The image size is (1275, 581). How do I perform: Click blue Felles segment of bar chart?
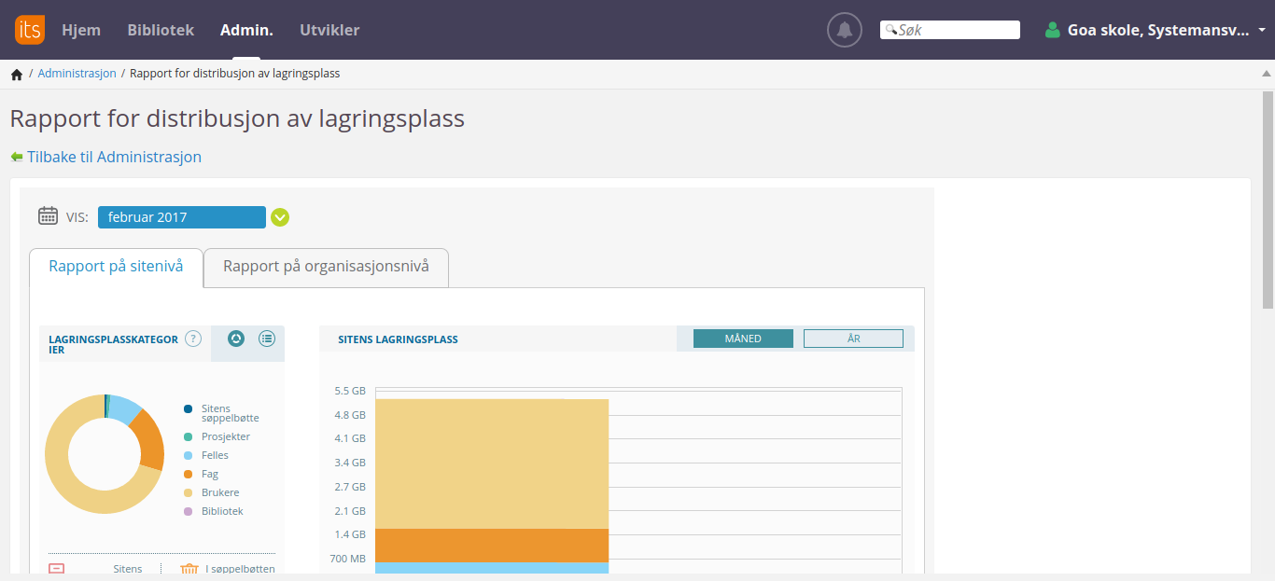coord(492,568)
